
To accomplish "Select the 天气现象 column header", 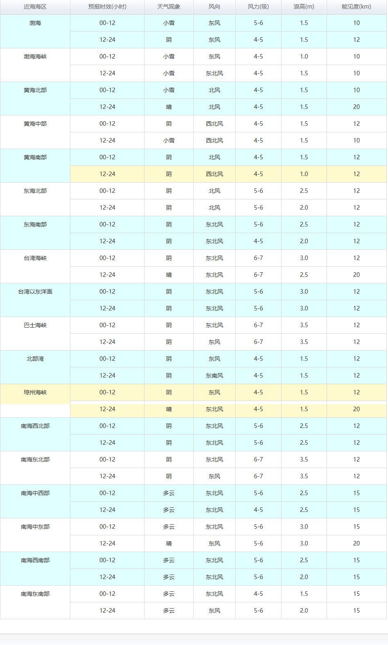I will click(x=169, y=7).
